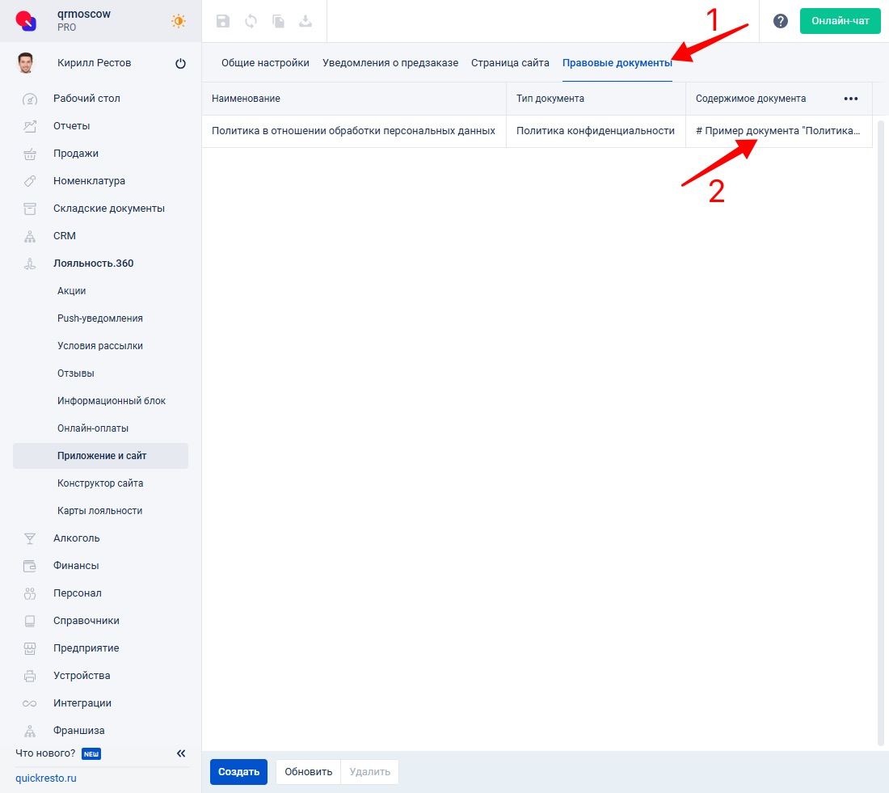Collapse the Лояльность.360 menu group
This screenshot has height=793, width=889.
click(x=93, y=264)
